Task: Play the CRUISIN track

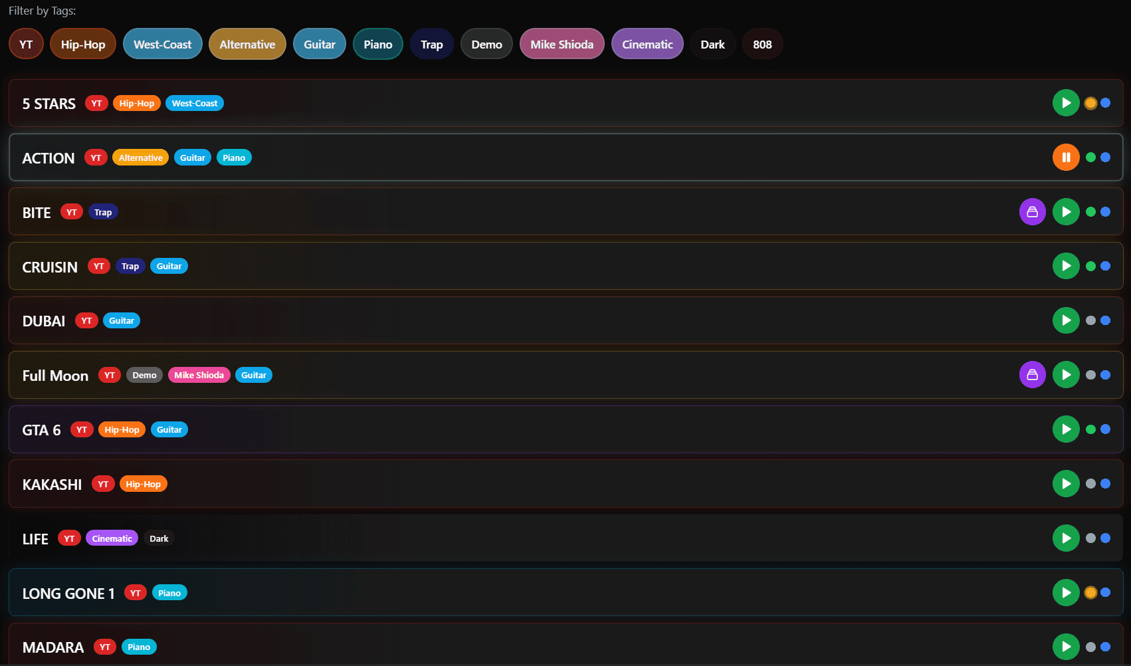Action: 1066,266
